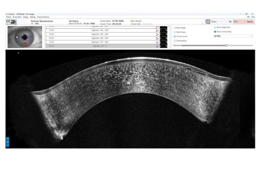This screenshot has height=174, width=261.
Task: Open the No Filter dropdown
Action: coord(233,36)
